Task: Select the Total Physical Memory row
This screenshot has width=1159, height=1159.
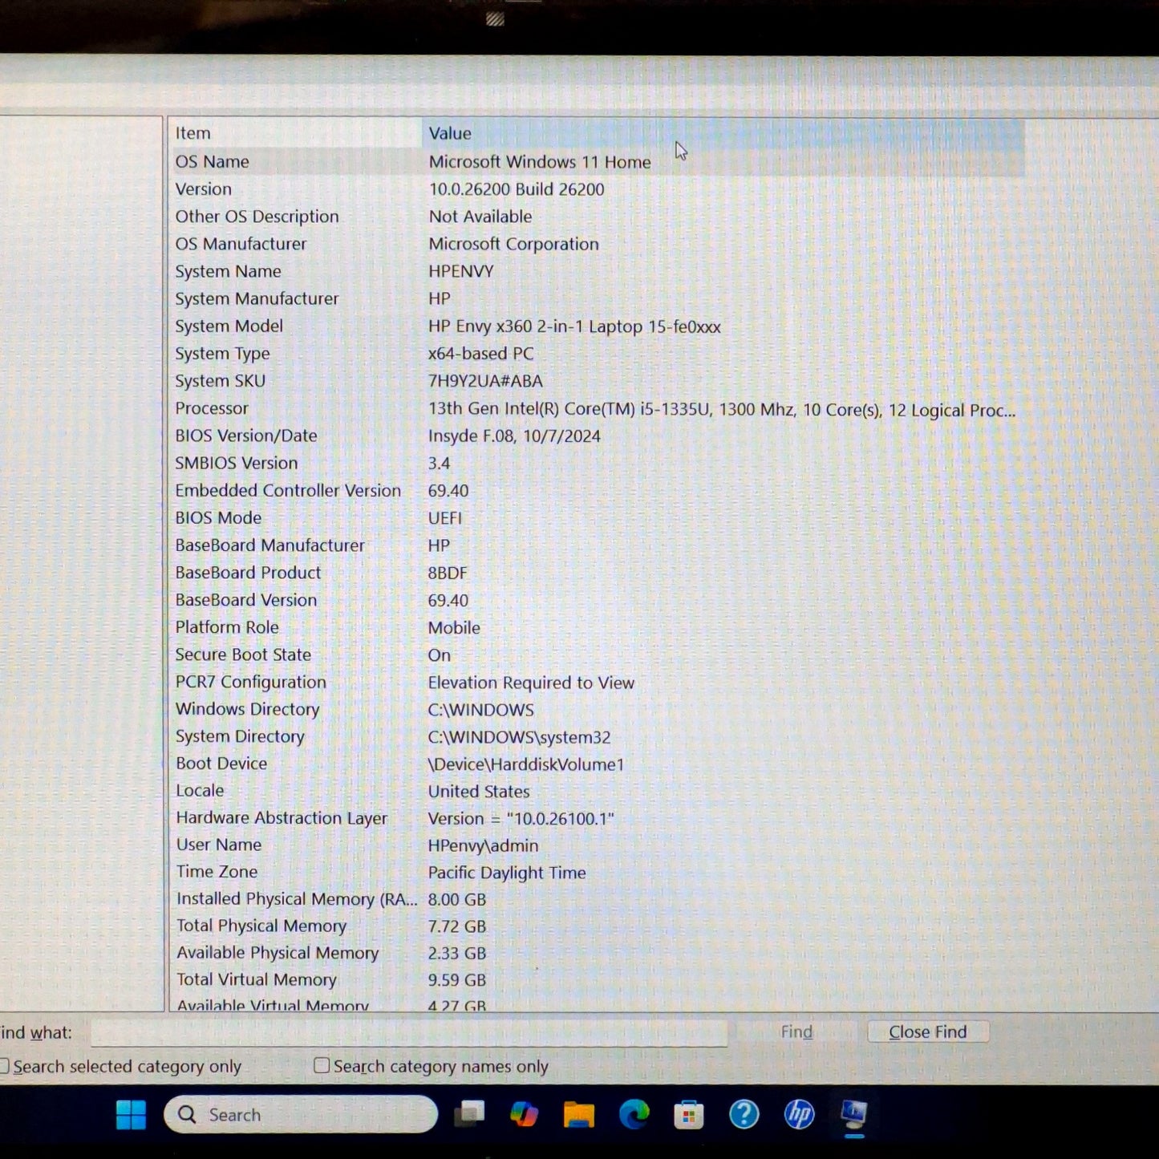Action: [597, 926]
